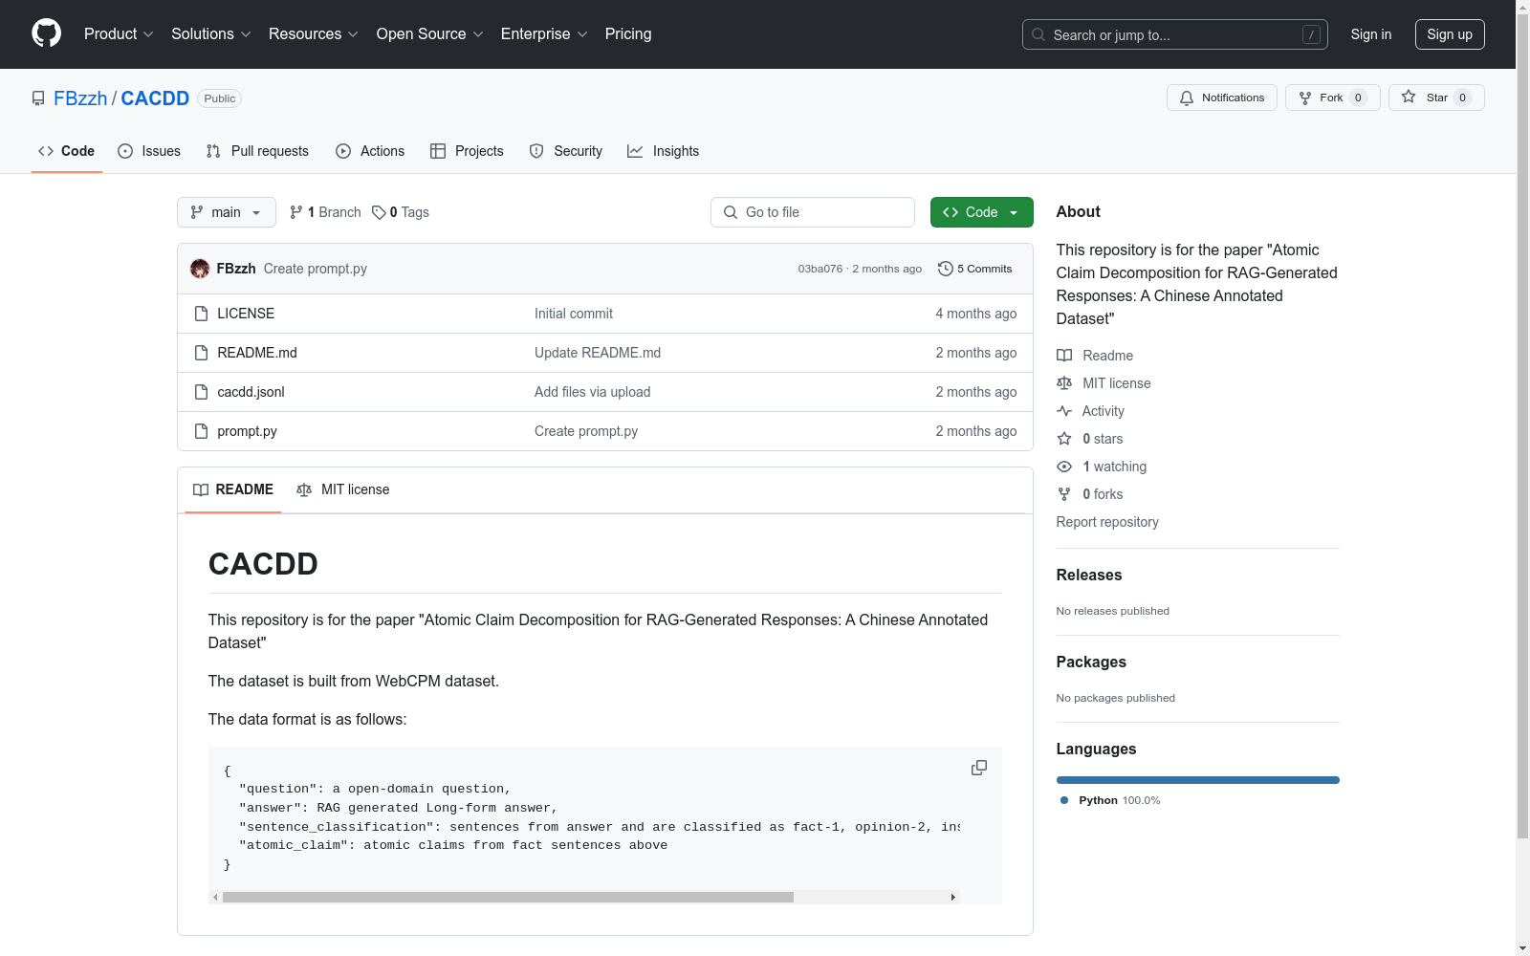The image size is (1530, 956).
Task: Click the book icon beside Readme
Action: [x=1064, y=356]
